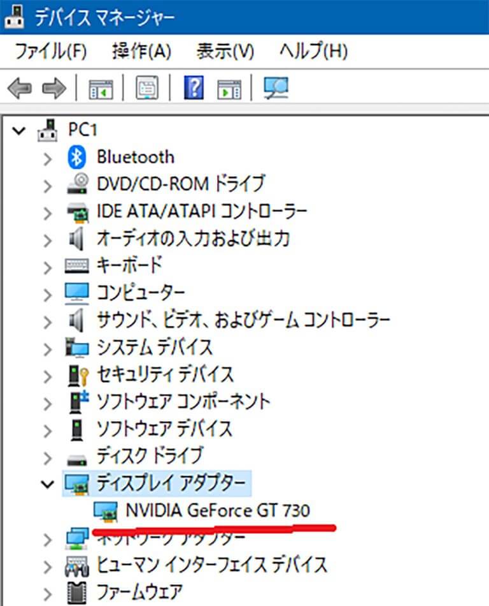
Task: Open the 表示(V) menu
Action: pos(225,50)
